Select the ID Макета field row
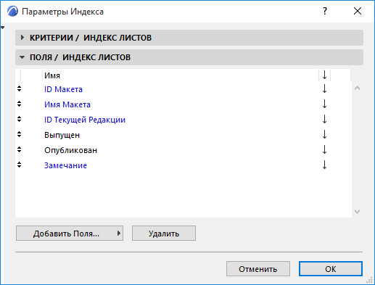Image resolution: width=375 pixels, height=285 pixels. 183,89
